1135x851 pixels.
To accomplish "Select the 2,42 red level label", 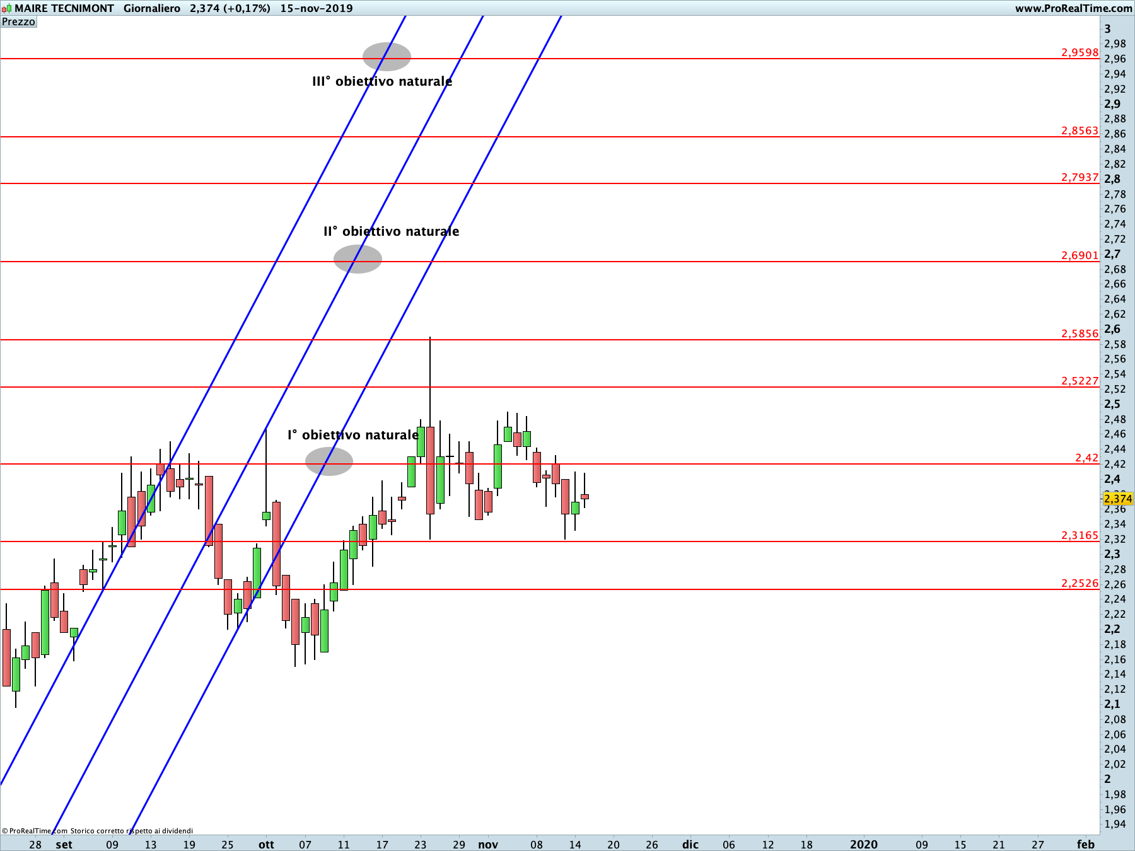I will coord(1087,458).
